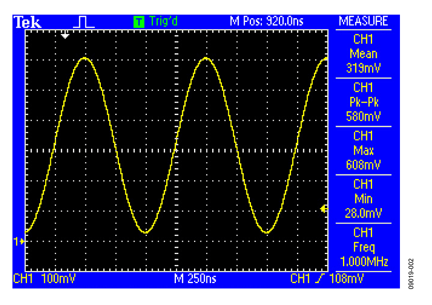Click the channel 1 ground reference marker
Image resolution: width=432 pixels, height=305 pixels.
tap(19, 241)
